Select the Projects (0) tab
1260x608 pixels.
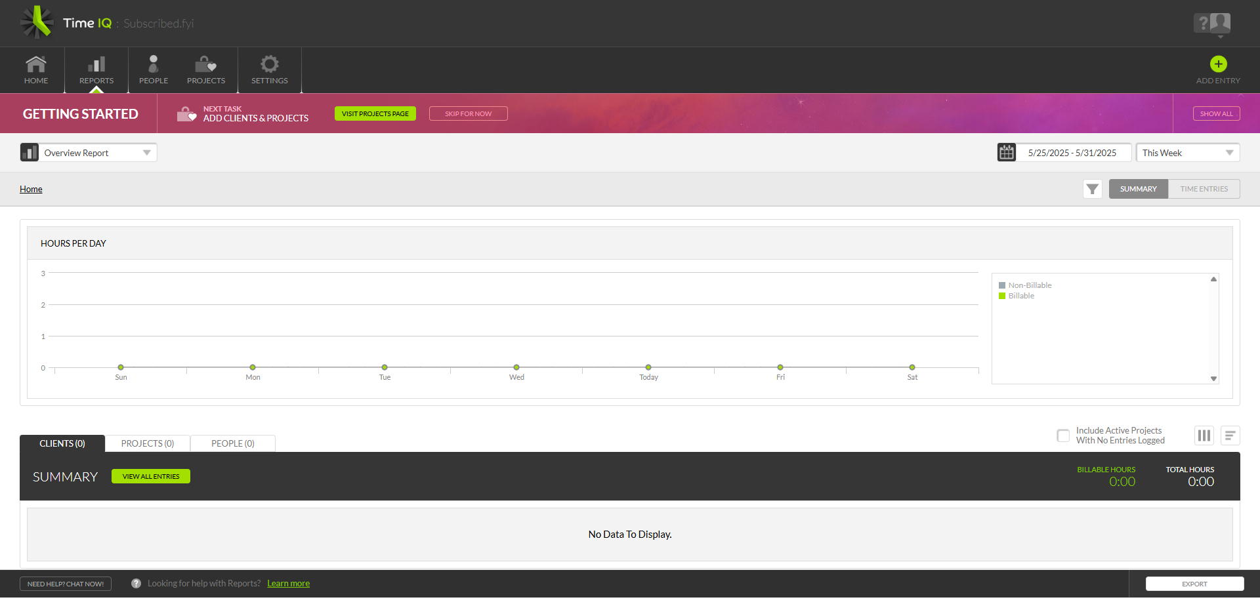pos(148,444)
